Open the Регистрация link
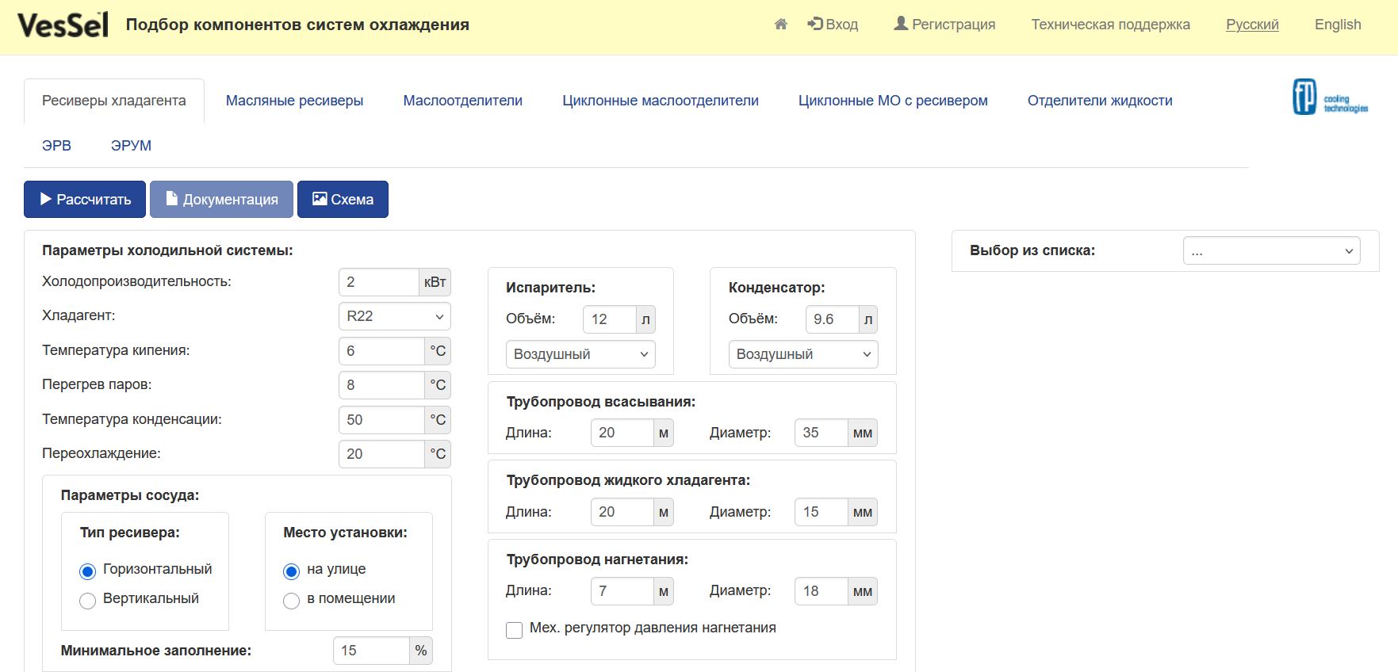This screenshot has height=672, width=1398. pyautogui.click(x=944, y=25)
